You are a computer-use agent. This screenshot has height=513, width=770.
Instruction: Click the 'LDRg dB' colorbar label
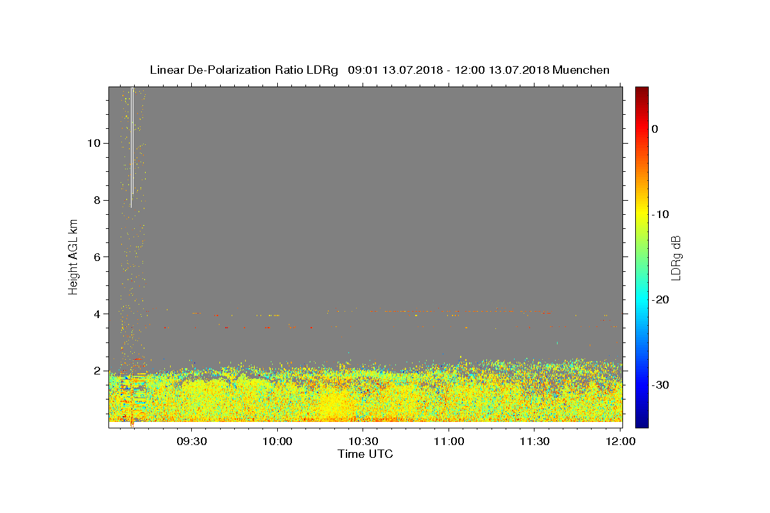[x=675, y=257]
